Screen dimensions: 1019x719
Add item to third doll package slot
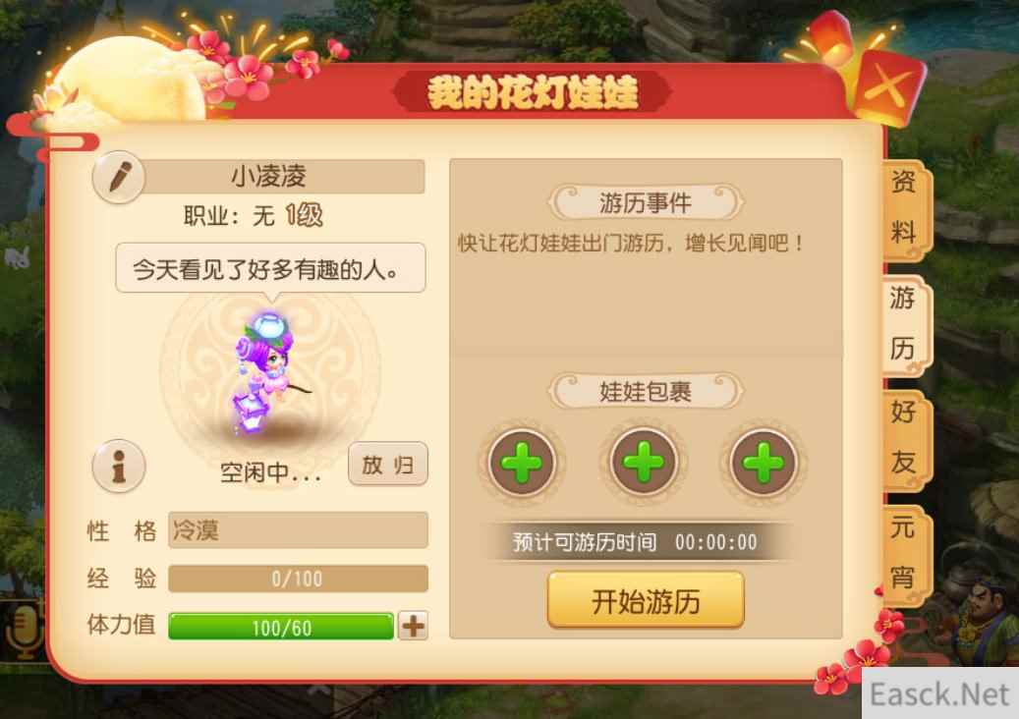763,463
